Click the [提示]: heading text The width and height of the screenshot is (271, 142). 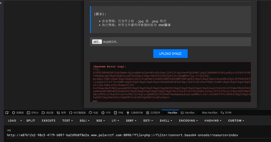tap(100, 14)
